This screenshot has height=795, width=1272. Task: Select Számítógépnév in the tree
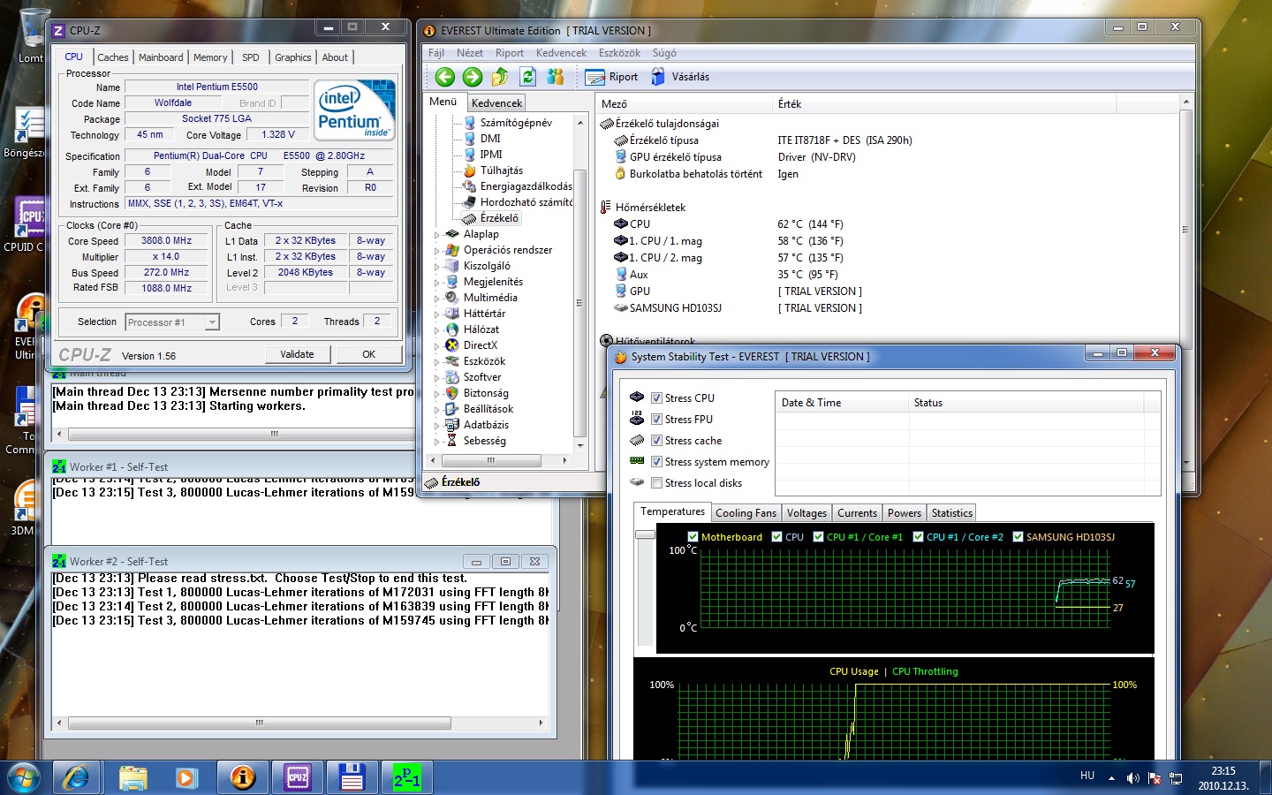516,123
